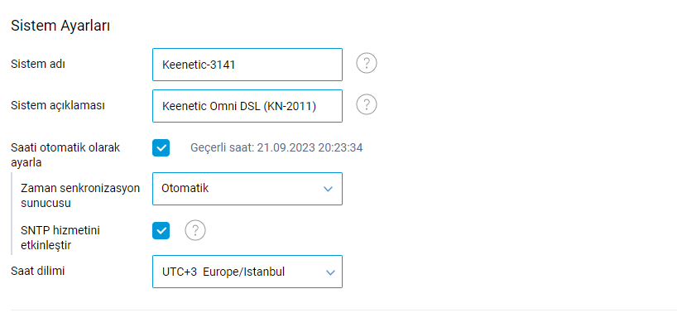Click chevron arrow in Saat dilimi dropdown
The width and height of the screenshot is (677, 313).
330,272
